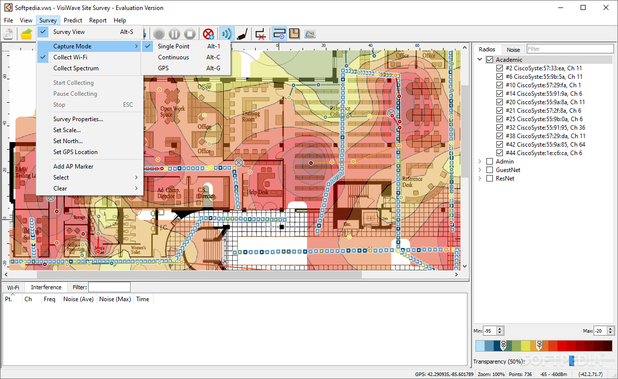Screen dimensions: 618x379
Task: Click the stop collecting toolbar button
Action: coord(189,34)
